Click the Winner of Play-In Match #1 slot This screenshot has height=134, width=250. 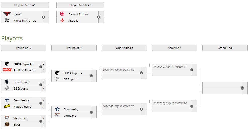pyautogui.click(x=170, y=67)
